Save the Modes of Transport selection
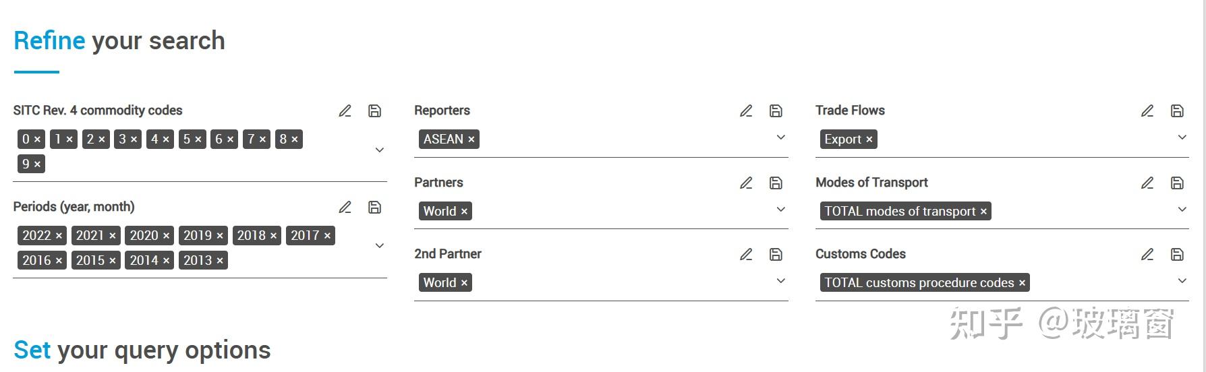 [x=1178, y=183]
